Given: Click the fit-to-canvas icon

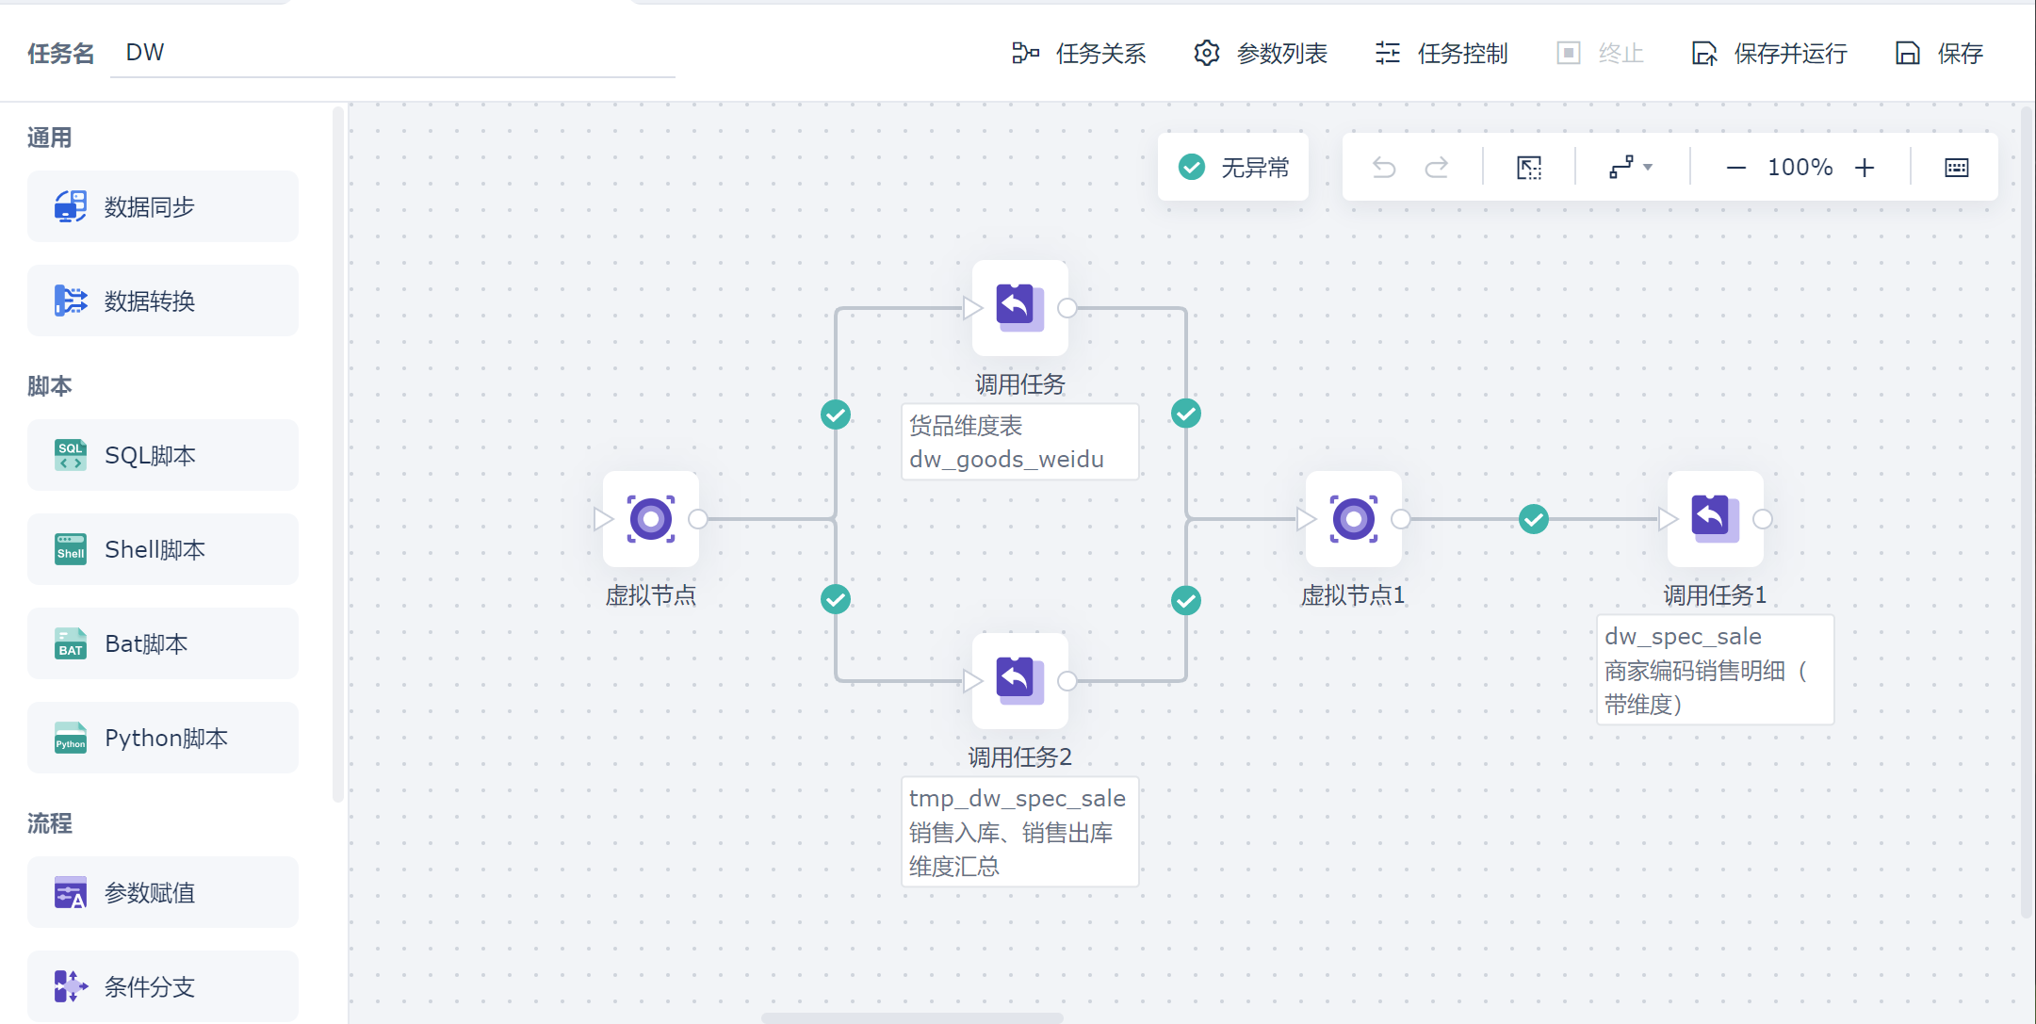Looking at the screenshot, I should click(1529, 168).
